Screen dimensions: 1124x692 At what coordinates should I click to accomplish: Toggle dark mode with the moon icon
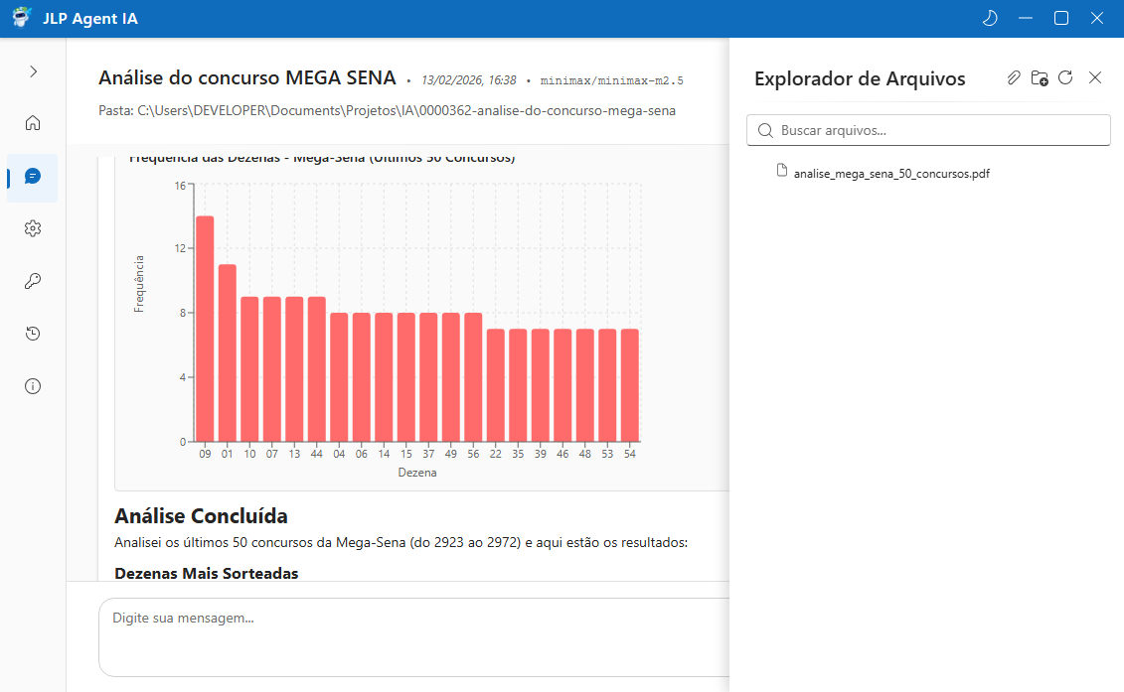pyautogui.click(x=989, y=18)
